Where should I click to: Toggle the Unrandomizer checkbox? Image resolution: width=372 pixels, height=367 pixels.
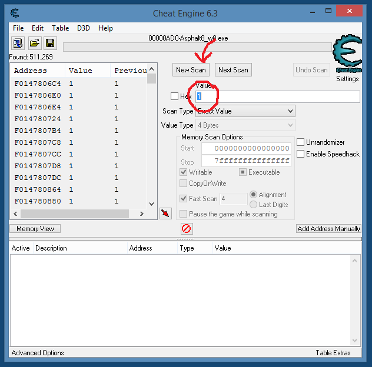pyautogui.click(x=301, y=142)
